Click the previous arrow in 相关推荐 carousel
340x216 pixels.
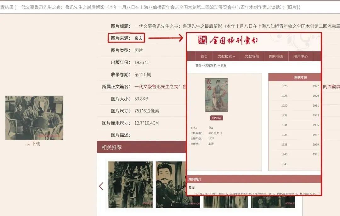101,186
